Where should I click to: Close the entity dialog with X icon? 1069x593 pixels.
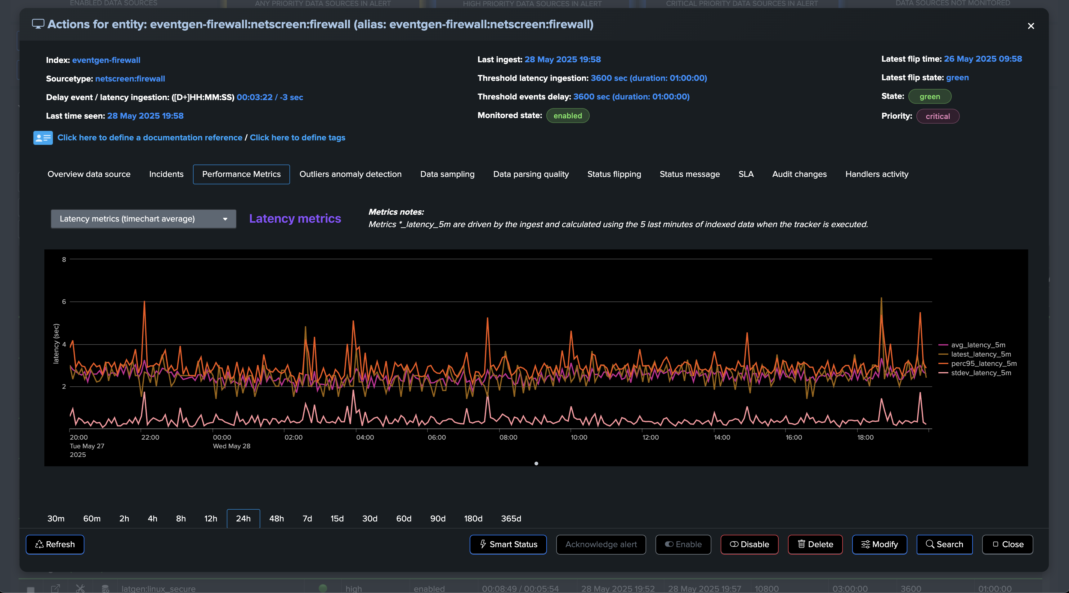pyautogui.click(x=1031, y=26)
